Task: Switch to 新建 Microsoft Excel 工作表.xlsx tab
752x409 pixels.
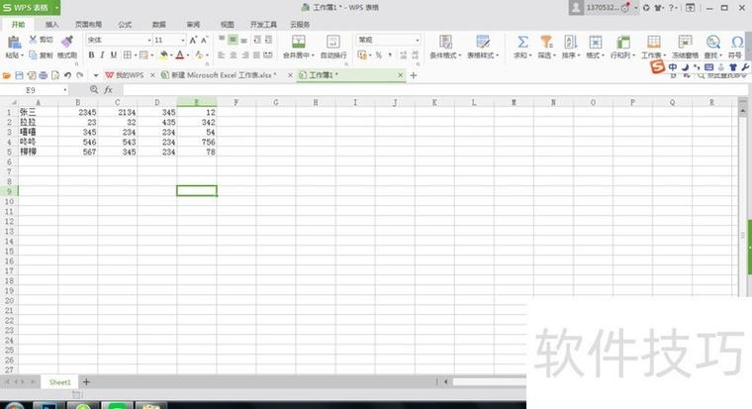Action: point(224,75)
